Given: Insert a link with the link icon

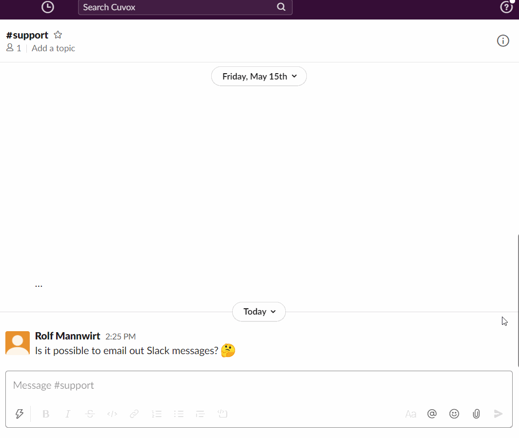Looking at the screenshot, I should click(134, 414).
